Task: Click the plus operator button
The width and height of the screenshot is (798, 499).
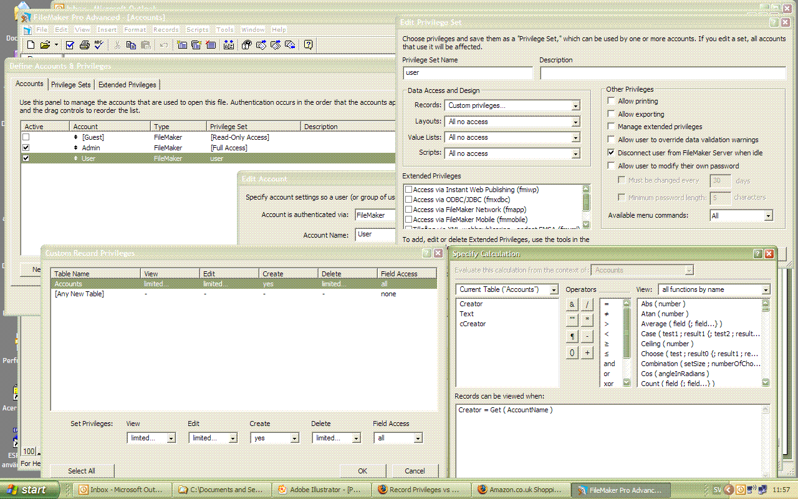Action: [587, 353]
